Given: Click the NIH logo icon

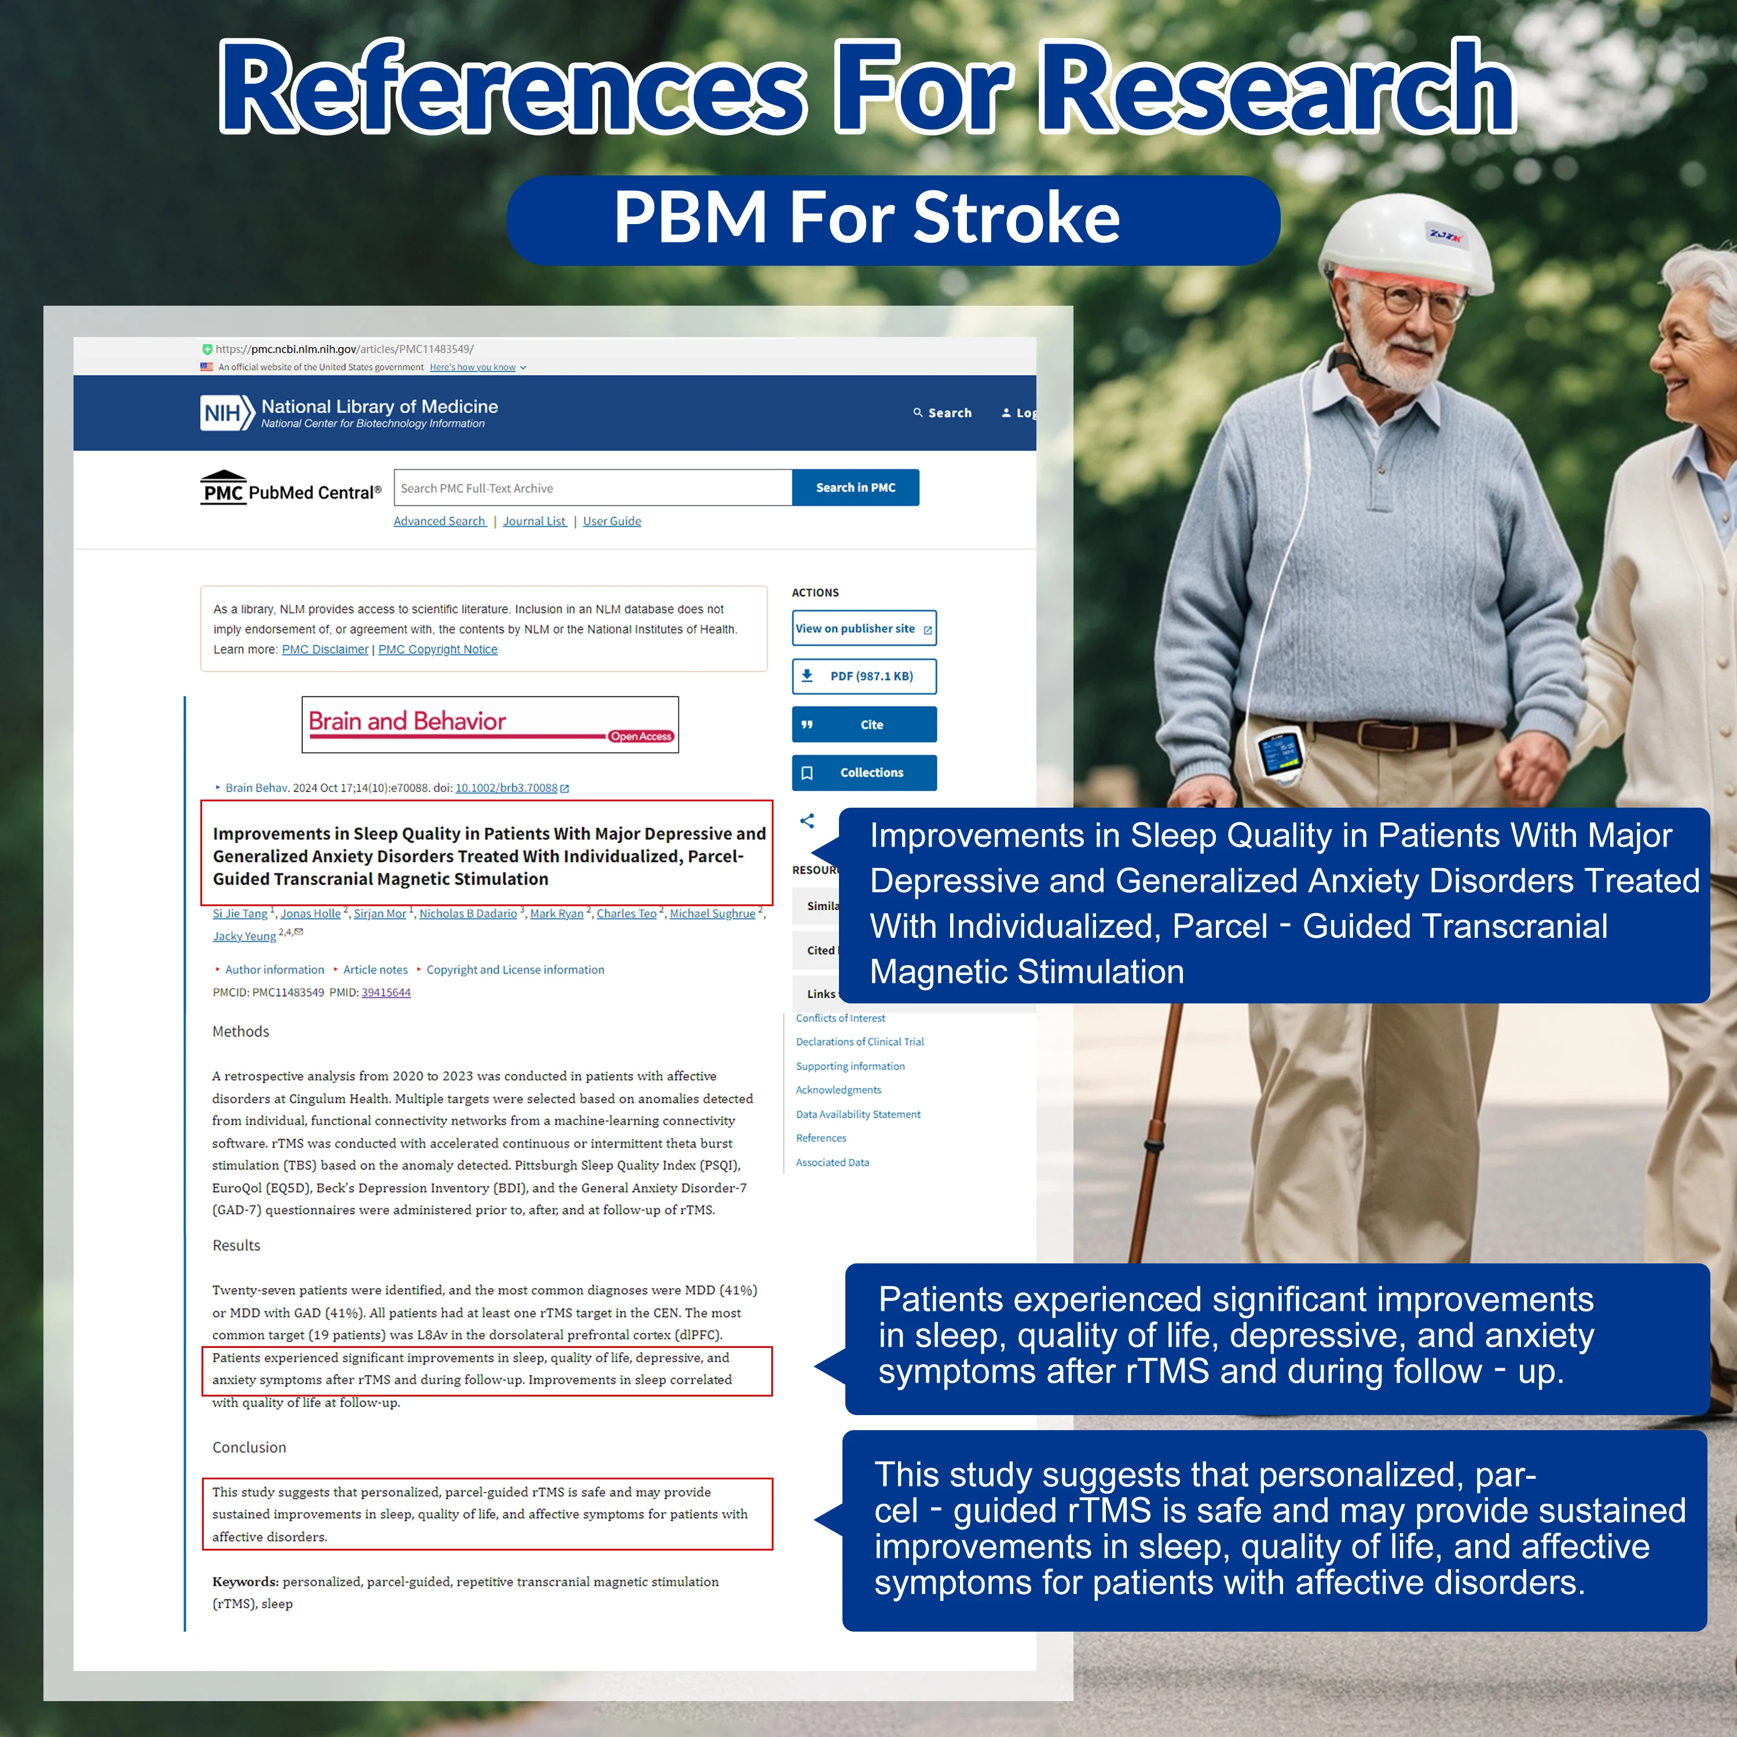Looking at the screenshot, I should coord(226,413).
